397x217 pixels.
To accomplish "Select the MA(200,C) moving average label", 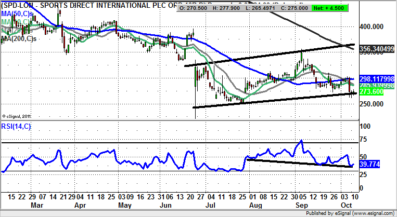I will click(20, 38).
